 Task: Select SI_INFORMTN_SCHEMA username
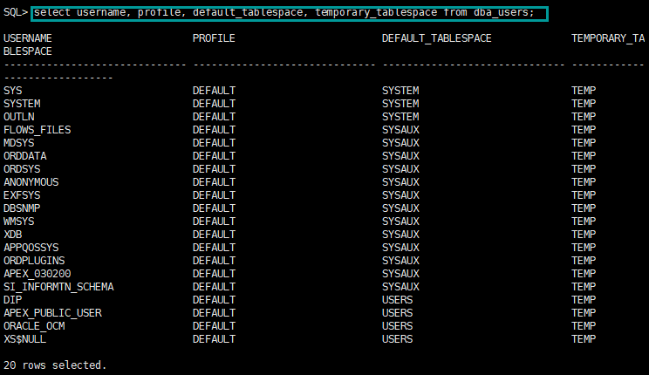pyautogui.click(x=58, y=287)
